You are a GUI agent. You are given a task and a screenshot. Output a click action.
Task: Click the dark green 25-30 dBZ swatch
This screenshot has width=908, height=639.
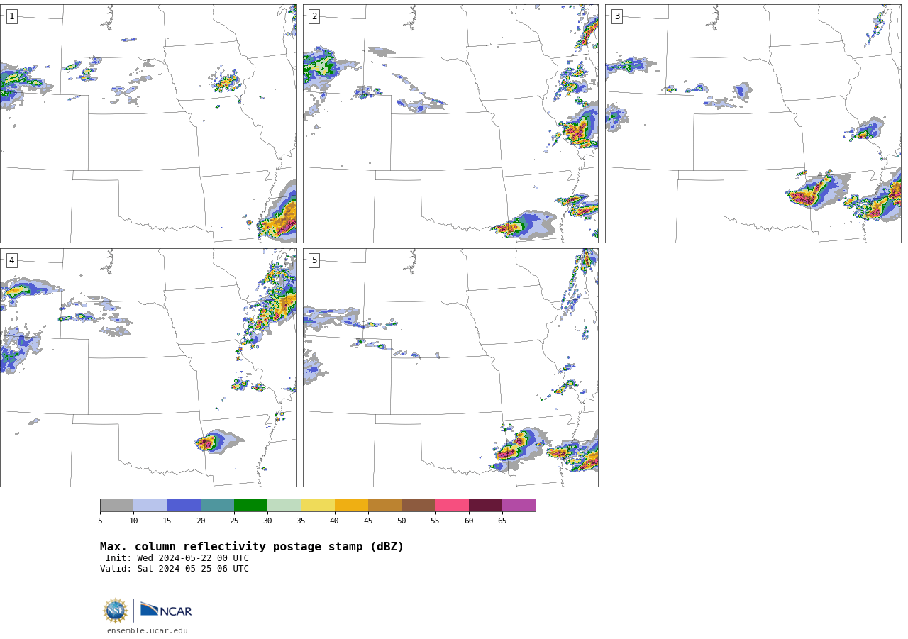(x=250, y=506)
